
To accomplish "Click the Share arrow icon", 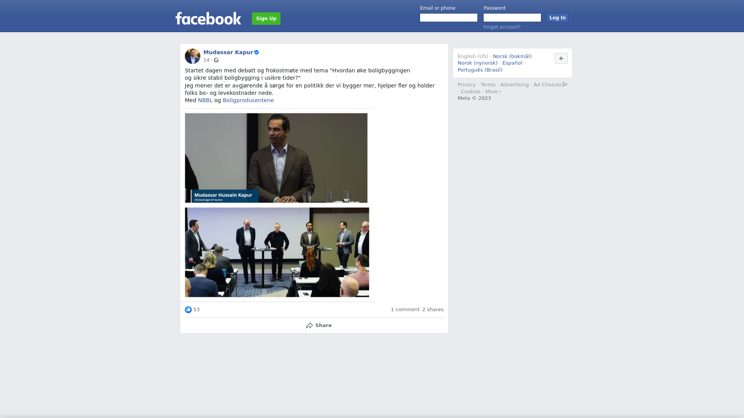I will coord(310,325).
